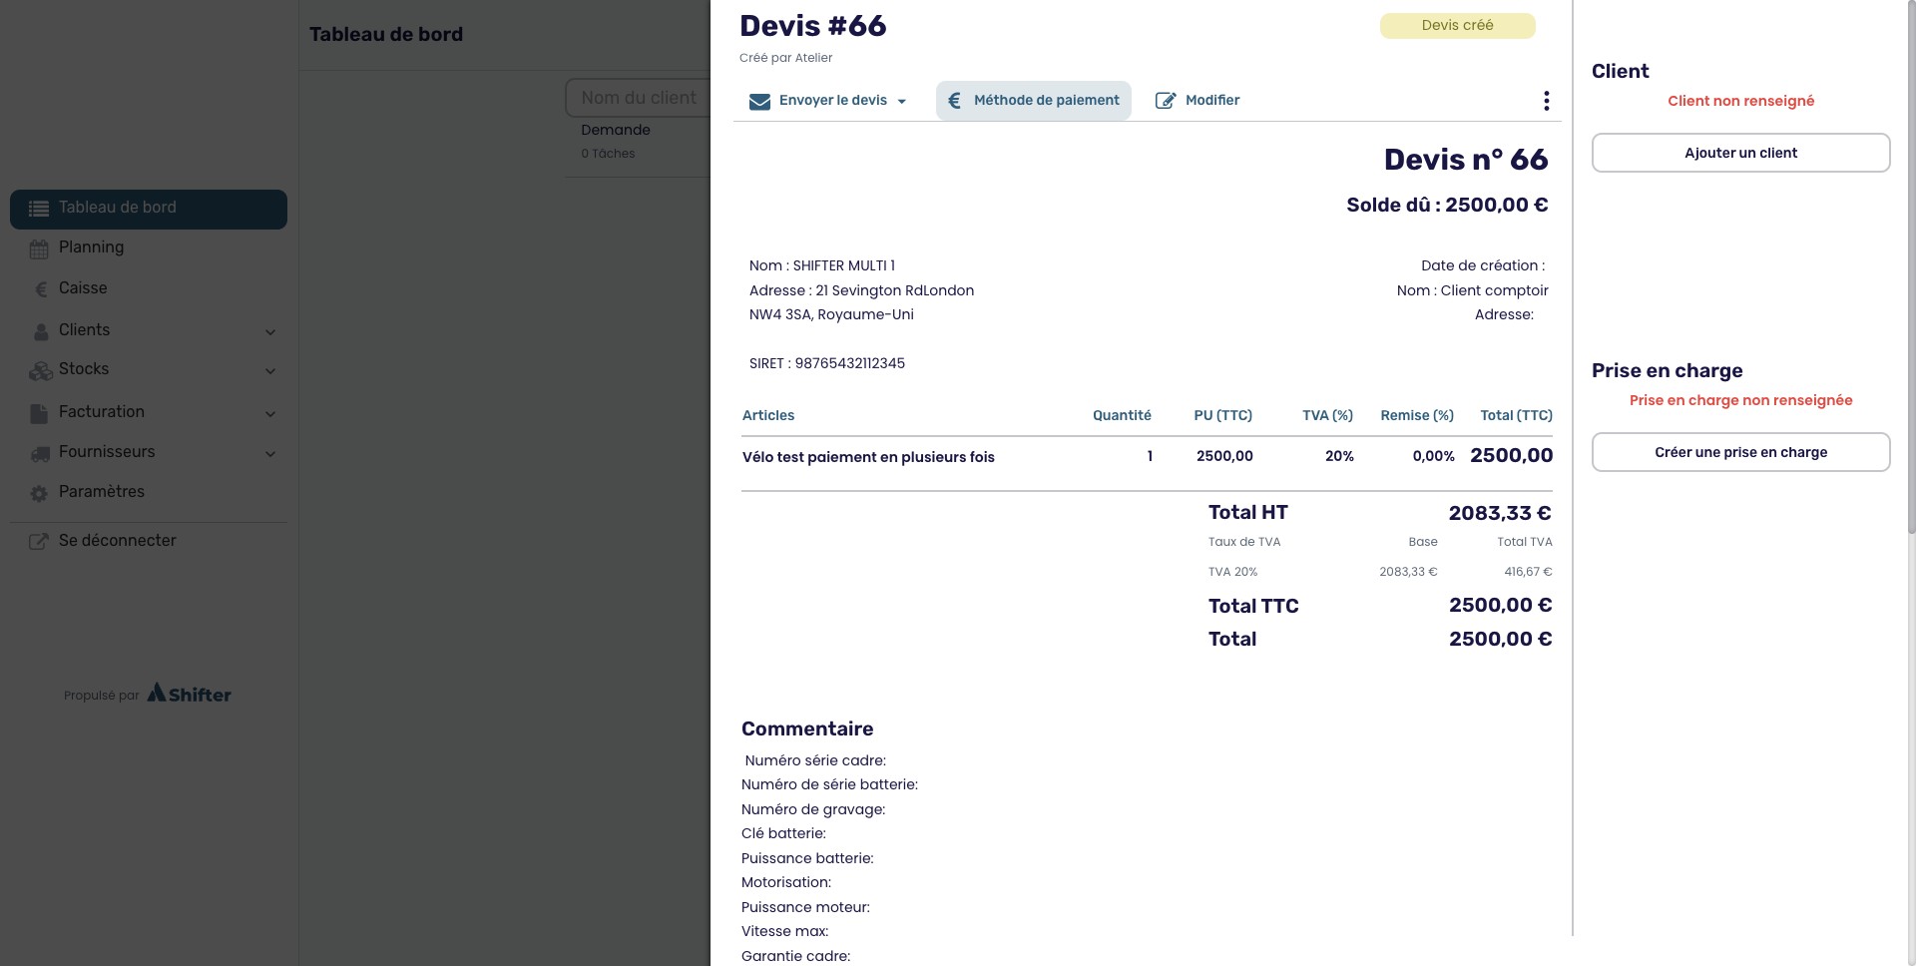Click the Vitesse max comment line
Screen dimensions: 1916x966
tap(784, 931)
